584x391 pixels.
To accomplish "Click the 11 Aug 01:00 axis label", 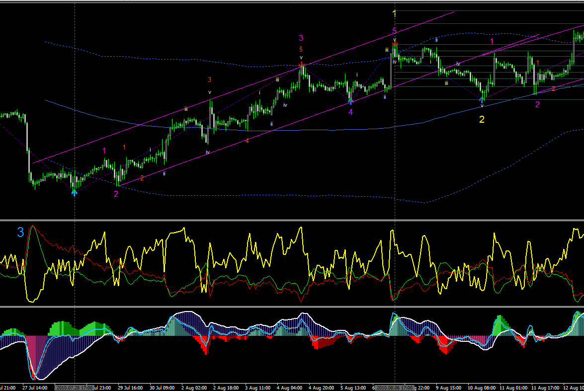I will point(513,388).
